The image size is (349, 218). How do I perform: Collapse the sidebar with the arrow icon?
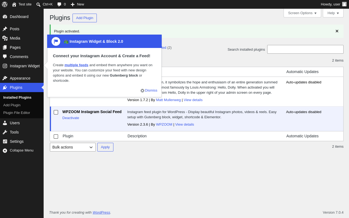[5, 150]
